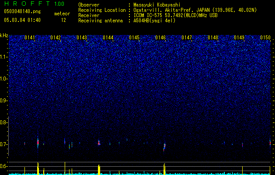Click the 0145 time marker
This screenshot has height=175, width=275.
[134, 38]
